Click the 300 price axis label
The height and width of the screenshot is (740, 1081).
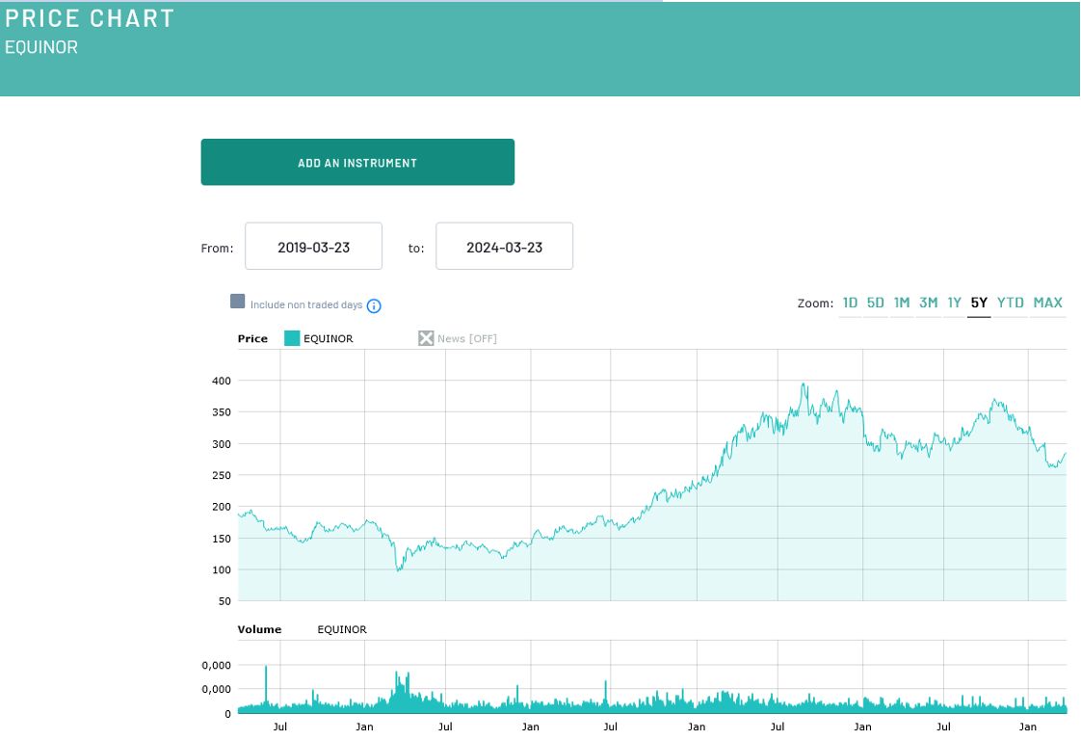pos(222,444)
